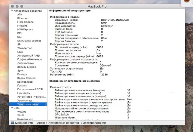Viewport: 193px width, 132px height.
Task: Click Количество циклов перезарядки label
Action: tap(76, 63)
